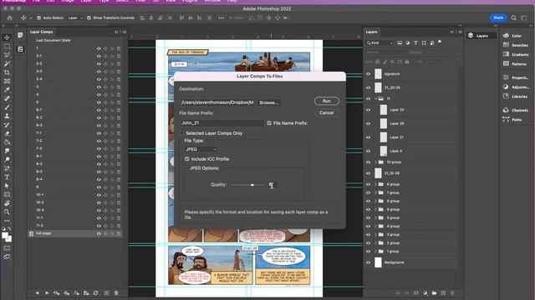Image resolution: width=535 pixels, height=300 pixels.
Task: Open search with magnifier icon near Share
Action: pyautogui.click(x=513, y=17)
